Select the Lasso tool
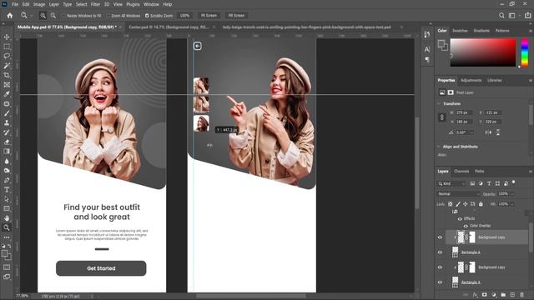Image resolution: width=534 pixels, height=300 pixels. 7,56
